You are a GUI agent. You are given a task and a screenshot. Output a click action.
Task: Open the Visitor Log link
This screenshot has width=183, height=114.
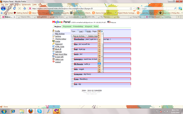[x=59, y=59]
